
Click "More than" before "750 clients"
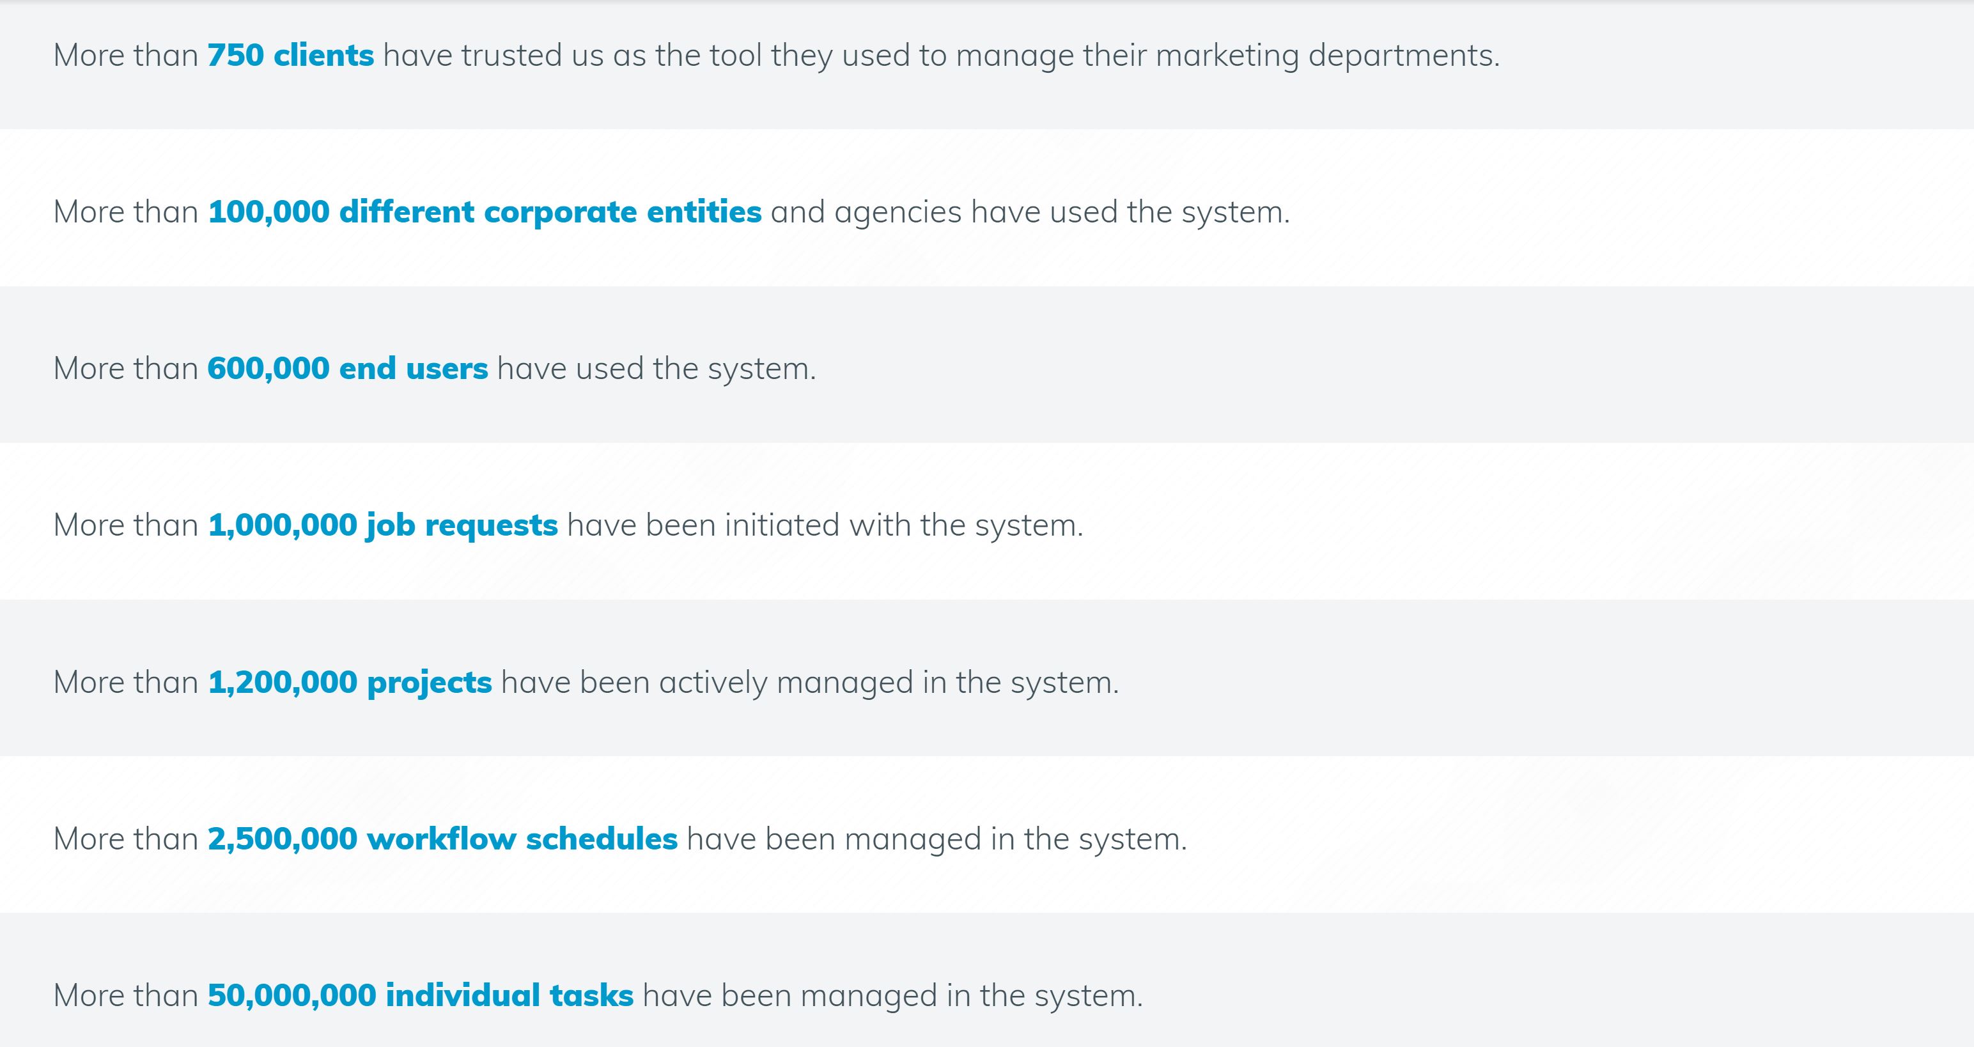[x=126, y=55]
